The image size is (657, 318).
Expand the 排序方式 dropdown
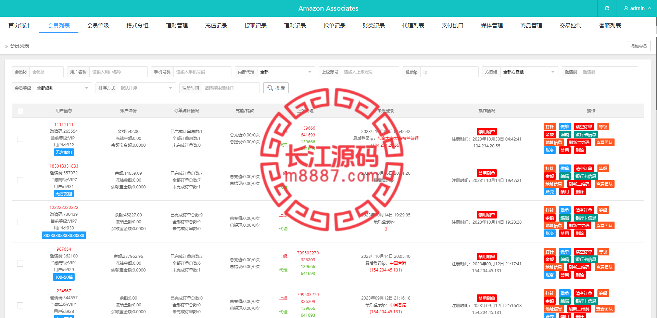coord(147,88)
